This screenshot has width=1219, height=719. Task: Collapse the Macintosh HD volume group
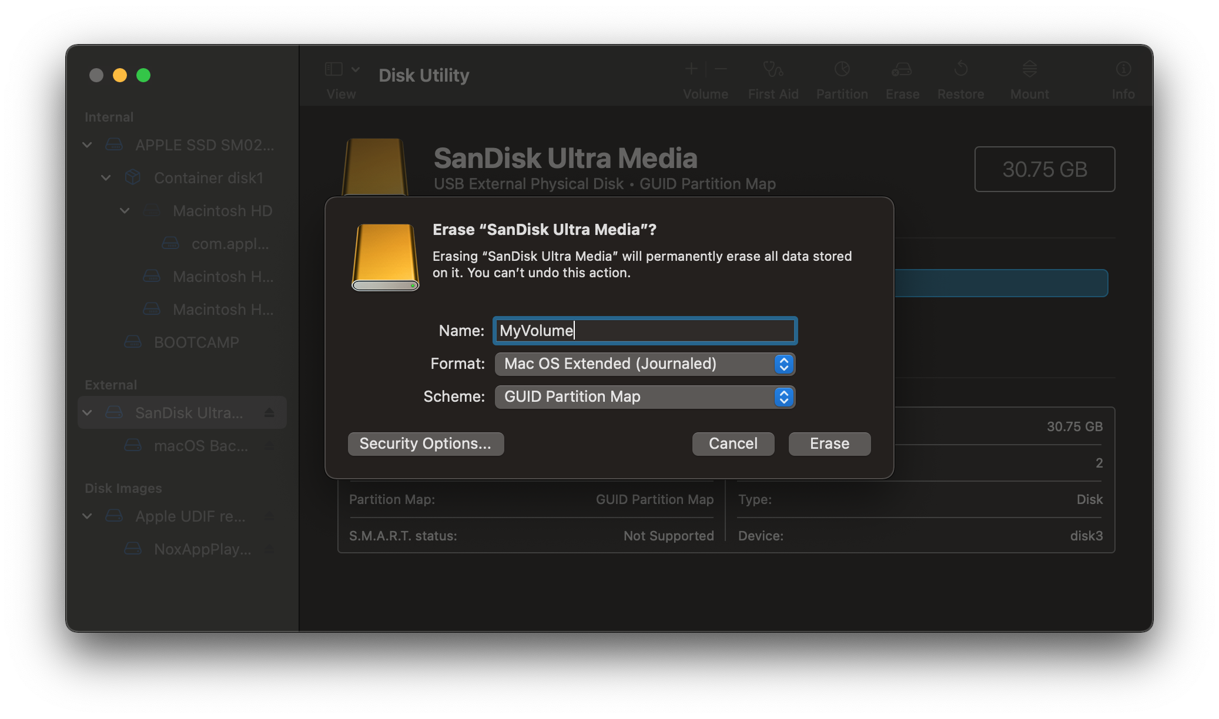point(125,210)
